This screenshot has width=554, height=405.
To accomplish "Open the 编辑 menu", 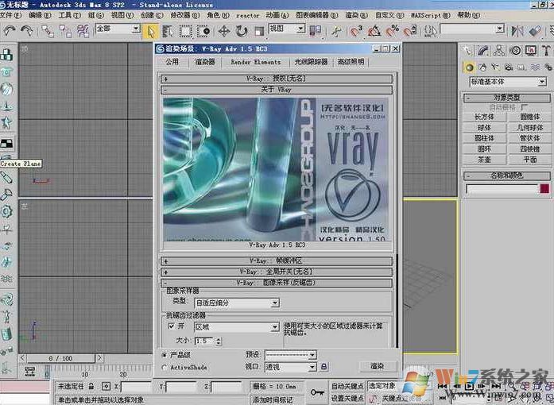I will coord(40,15).
